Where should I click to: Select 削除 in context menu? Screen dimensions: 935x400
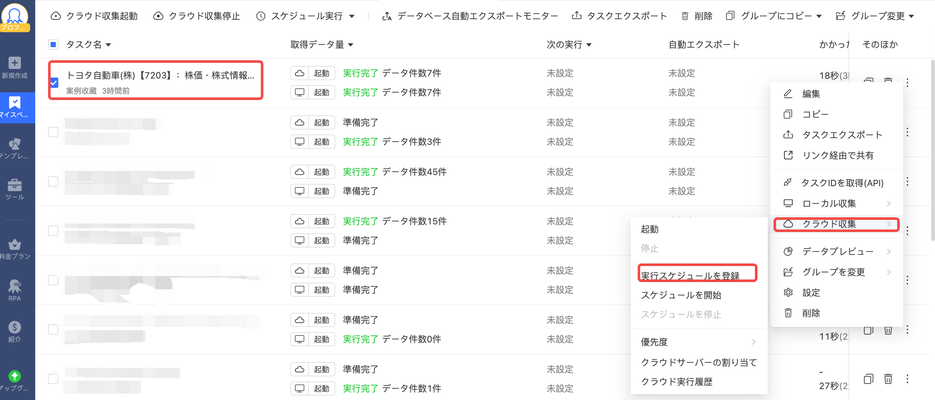pos(836,313)
